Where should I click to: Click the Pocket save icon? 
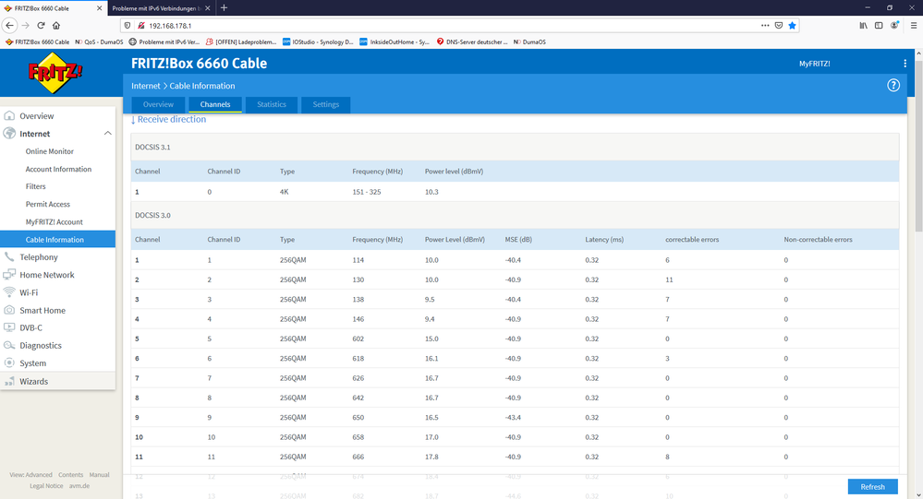tap(779, 25)
